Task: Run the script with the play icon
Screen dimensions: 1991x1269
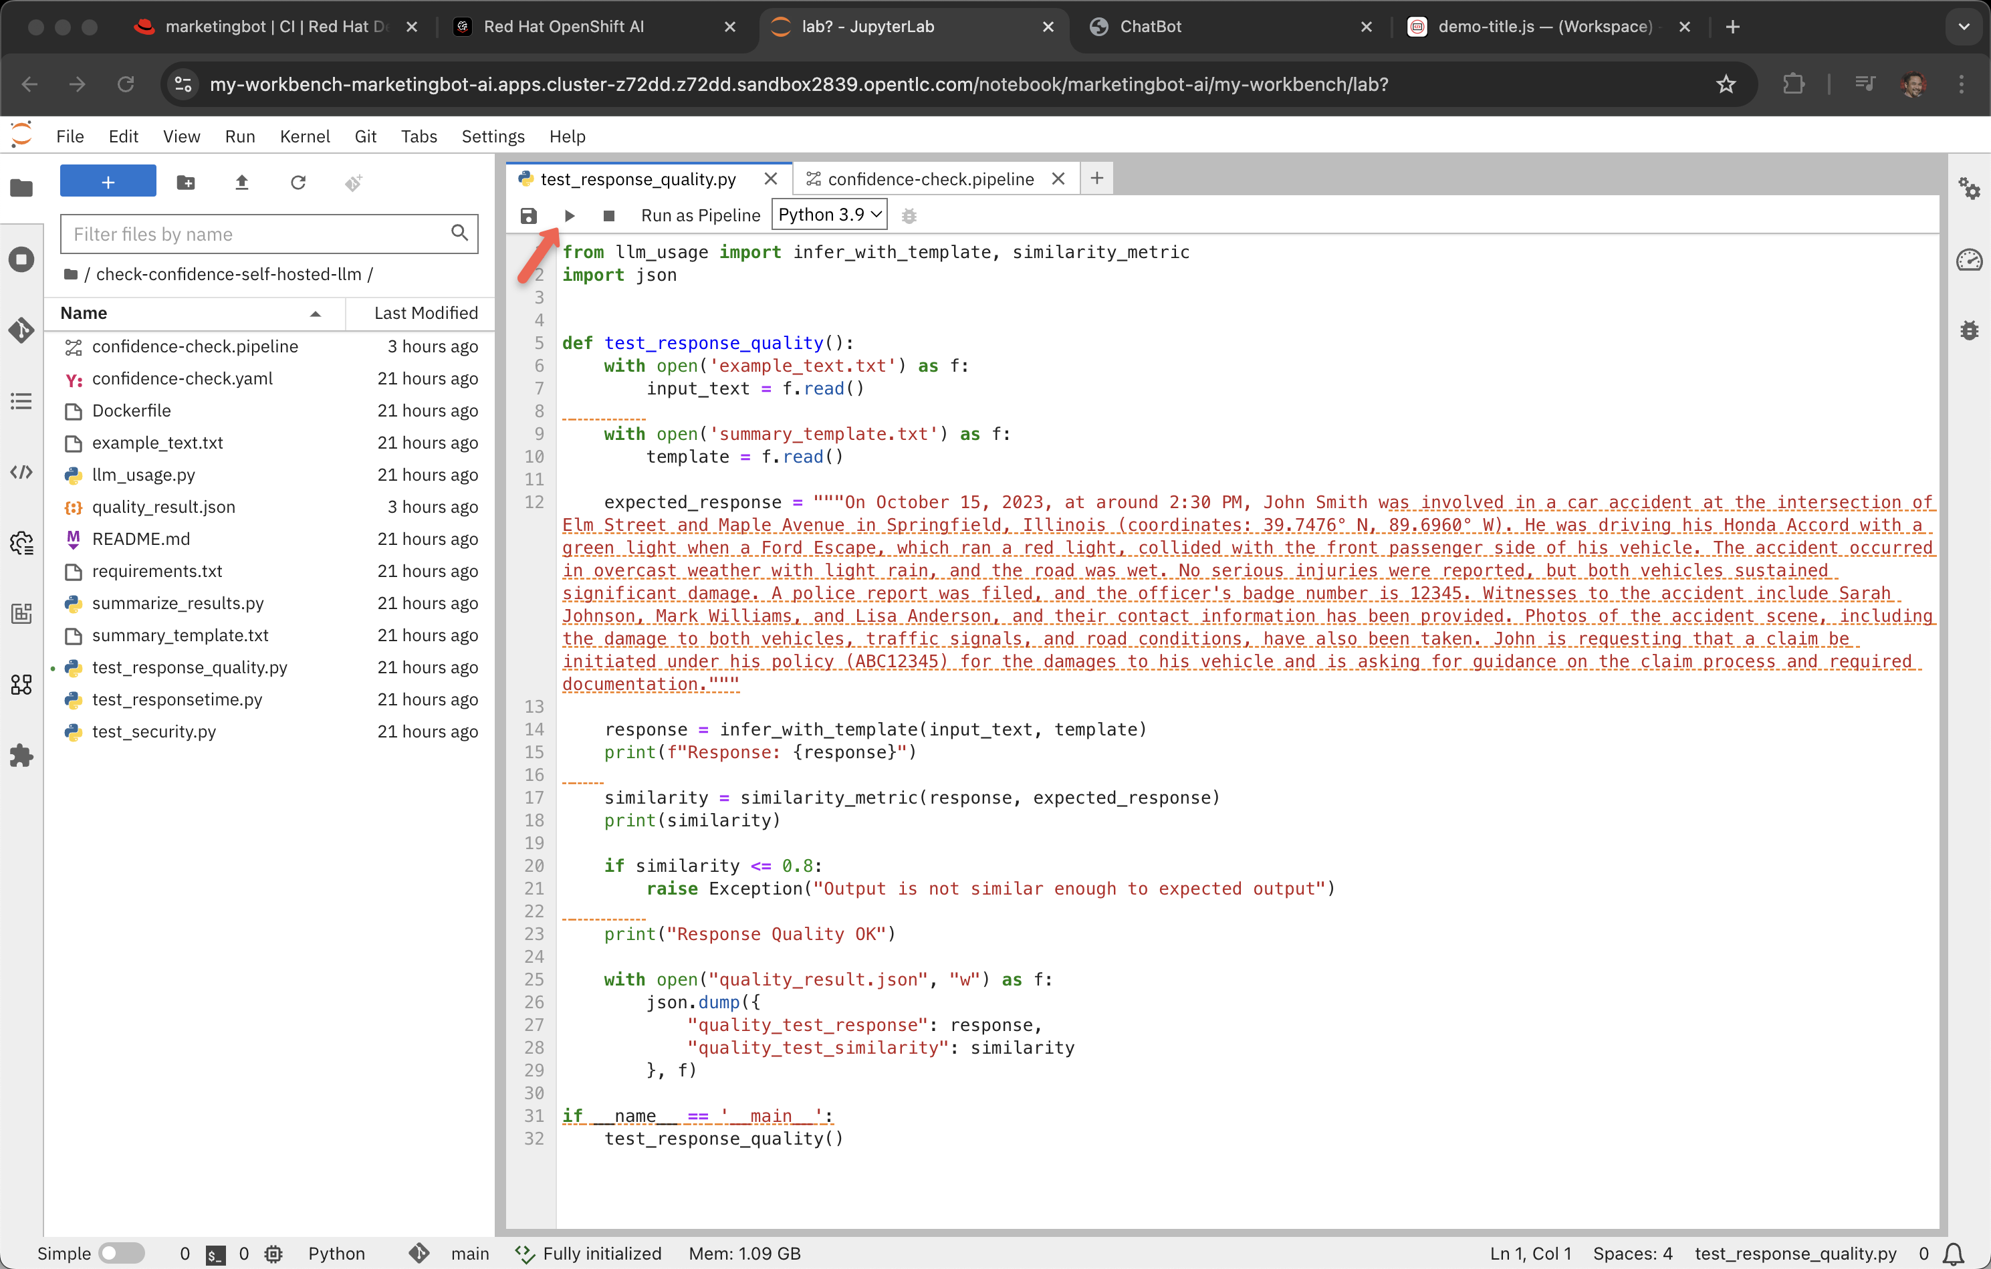Action: [x=569, y=216]
